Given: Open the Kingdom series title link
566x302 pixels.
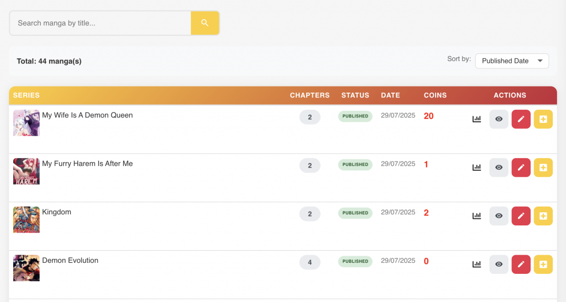Looking at the screenshot, I should click(x=56, y=212).
